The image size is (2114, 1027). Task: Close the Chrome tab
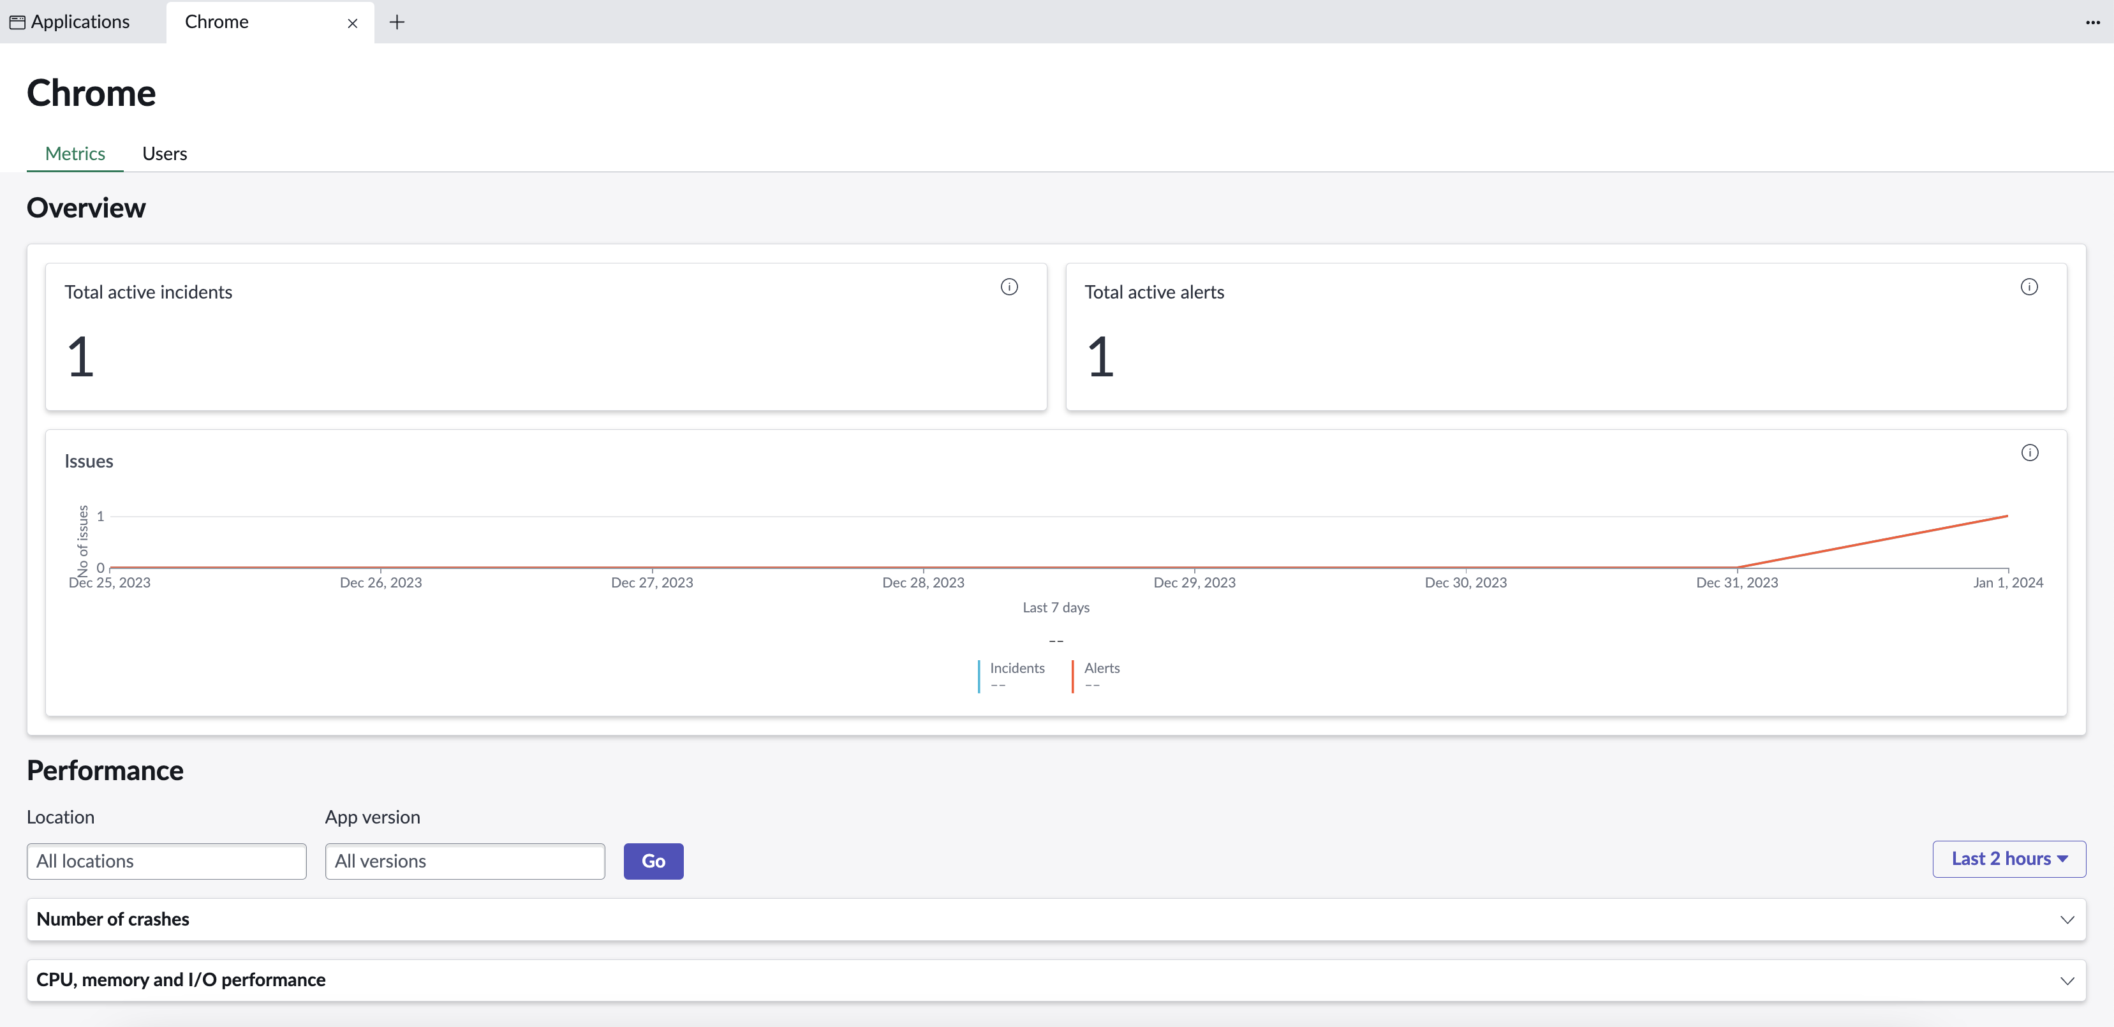point(352,23)
